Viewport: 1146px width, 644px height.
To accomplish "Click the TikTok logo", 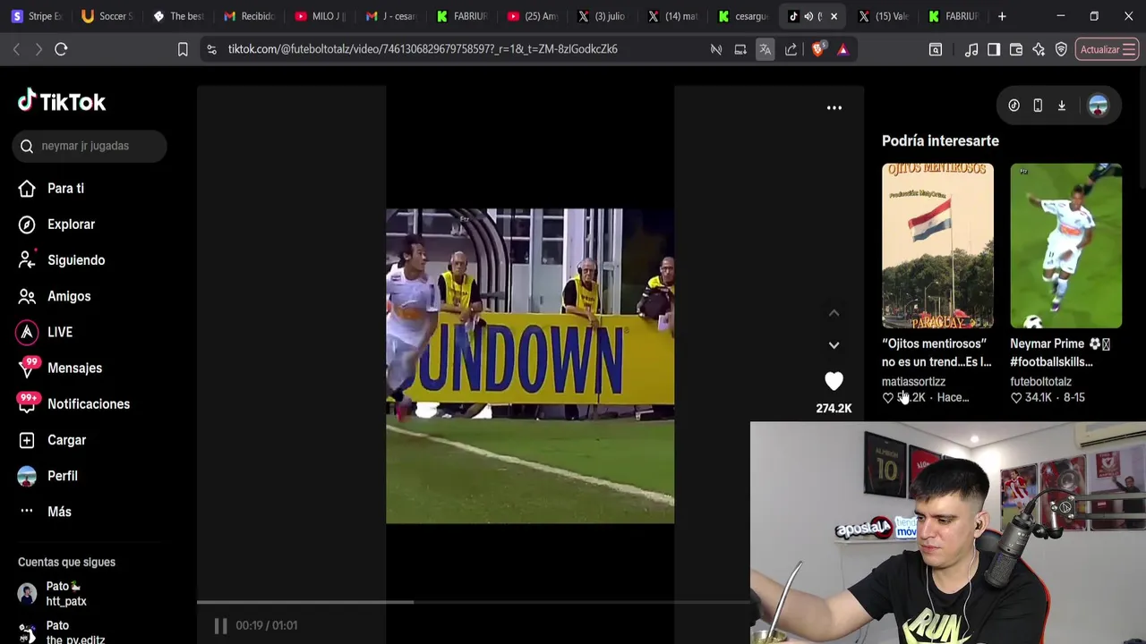I will [62, 102].
